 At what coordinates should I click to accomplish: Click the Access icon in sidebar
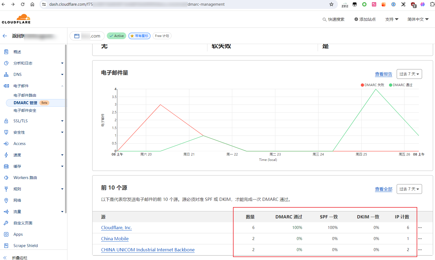(x=6, y=143)
